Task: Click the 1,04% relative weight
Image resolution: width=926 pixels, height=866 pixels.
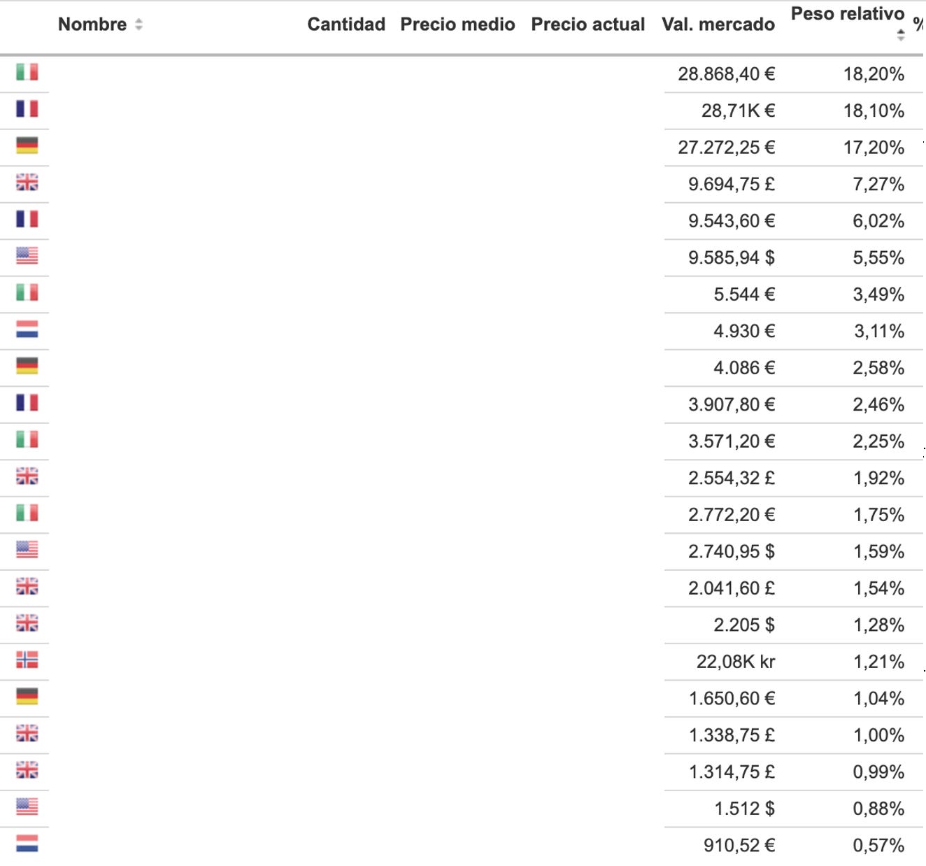Action: [878, 698]
